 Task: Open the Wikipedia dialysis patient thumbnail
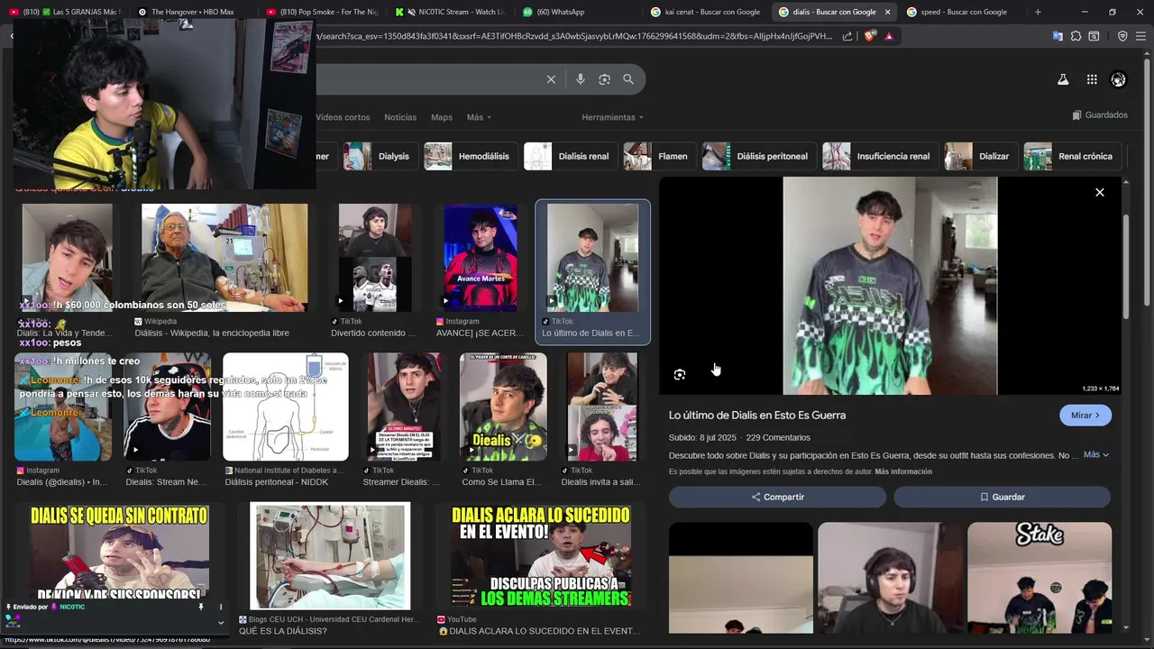(224, 258)
